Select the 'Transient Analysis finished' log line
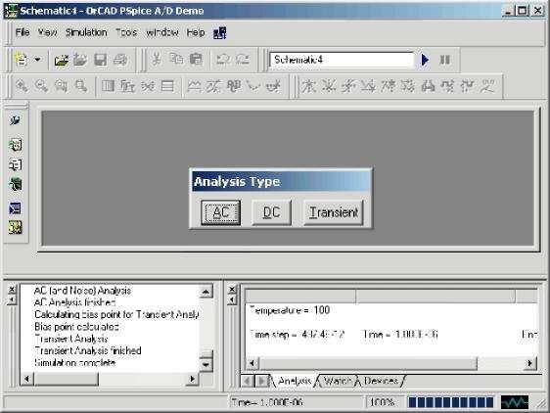The image size is (550, 413). click(x=88, y=350)
